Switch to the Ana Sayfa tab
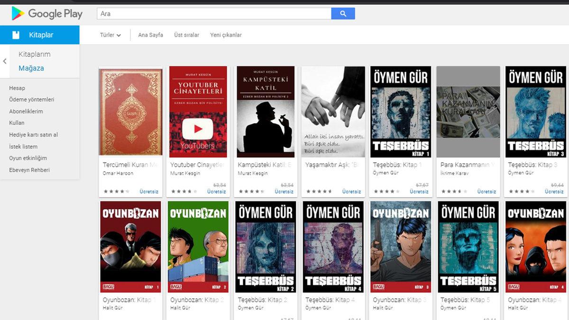This screenshot has width=569, height=320. [150, 35]
